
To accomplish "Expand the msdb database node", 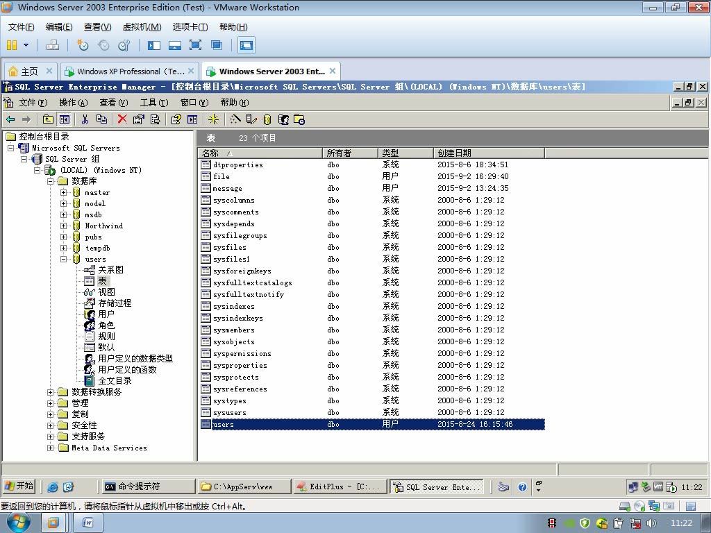I will click(64, 215).
